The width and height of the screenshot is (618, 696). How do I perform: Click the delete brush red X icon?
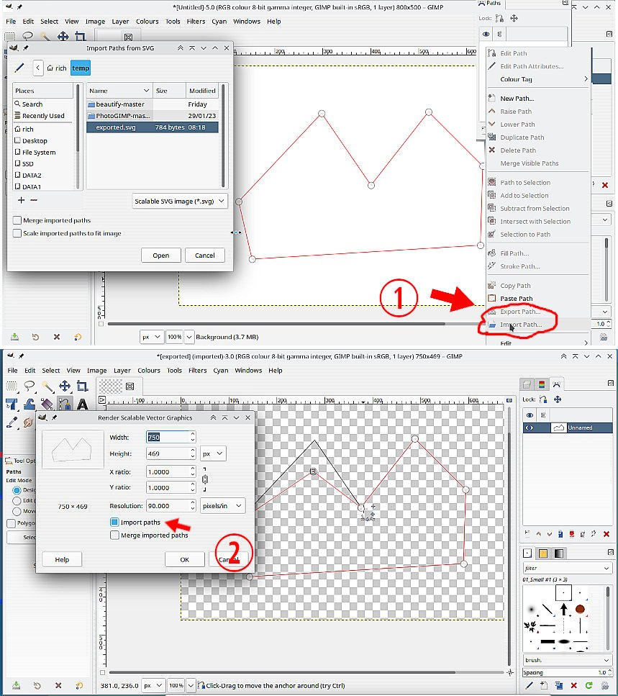(573, 685)
